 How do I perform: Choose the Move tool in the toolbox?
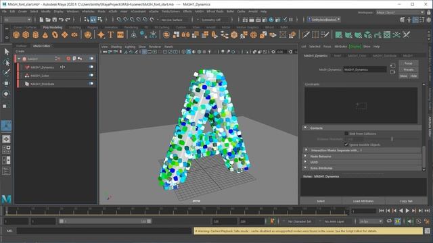point(6,83)
